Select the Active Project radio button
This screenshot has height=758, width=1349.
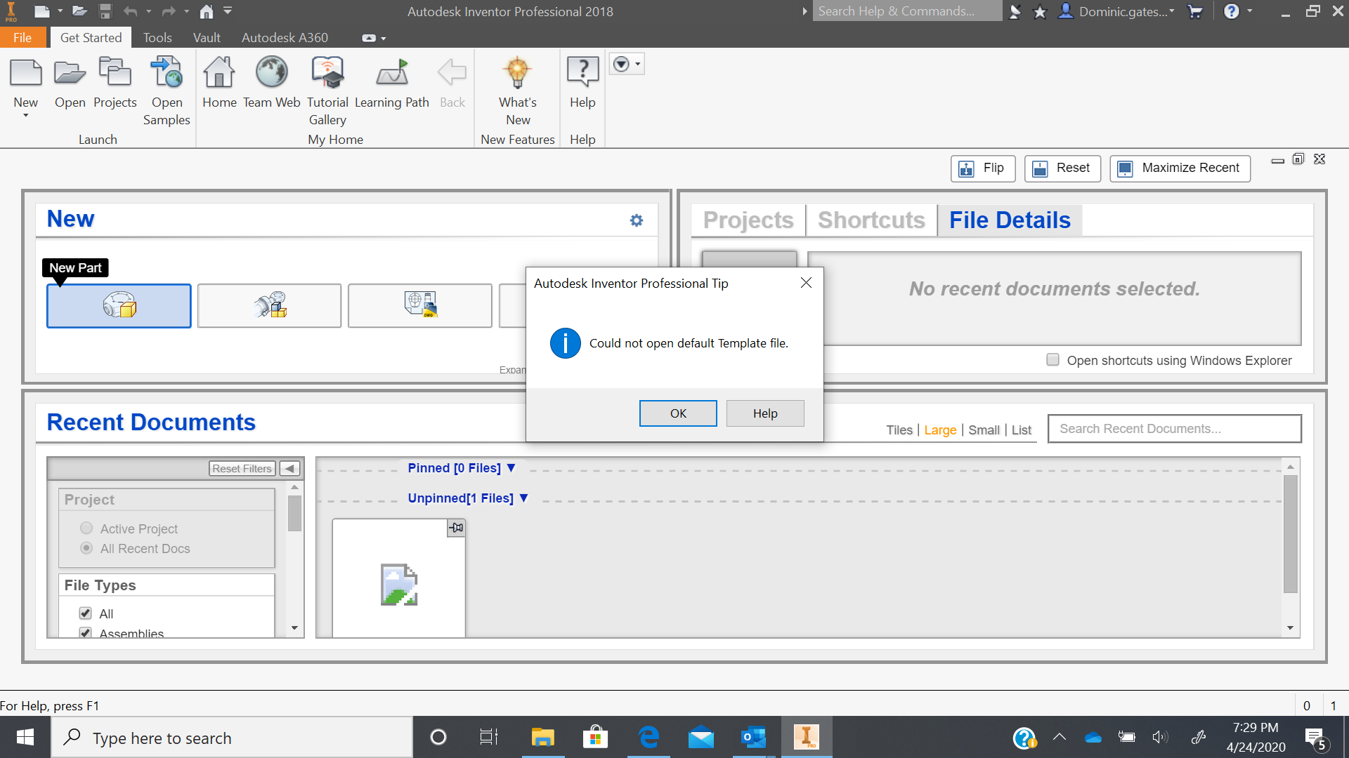tap(86, 528)
